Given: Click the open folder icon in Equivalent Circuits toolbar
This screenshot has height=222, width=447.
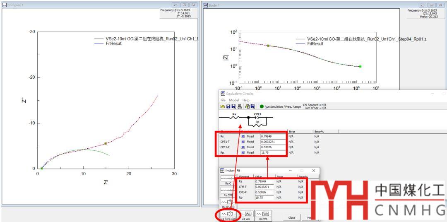Looking at the screenshot, I should click(222, 106).
